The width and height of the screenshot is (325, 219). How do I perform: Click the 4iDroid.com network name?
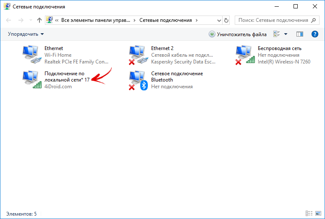click(x=58, y=87)
